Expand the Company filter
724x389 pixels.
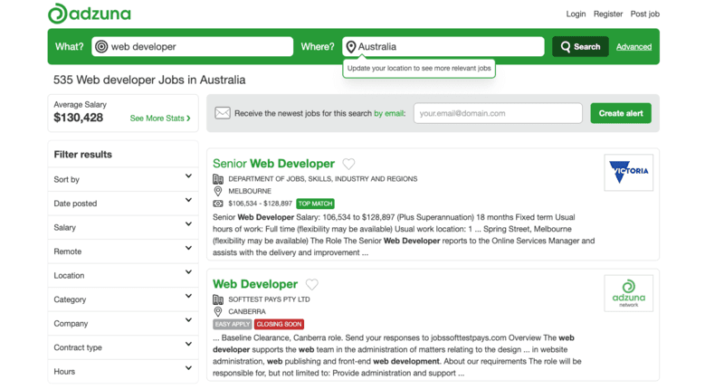[123, 324]
